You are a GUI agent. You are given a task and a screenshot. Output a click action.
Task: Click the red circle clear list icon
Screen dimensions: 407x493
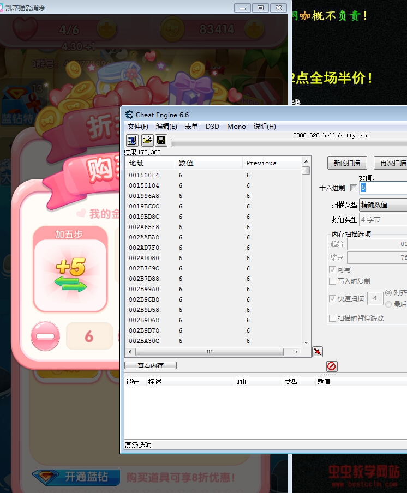point(332,366)
